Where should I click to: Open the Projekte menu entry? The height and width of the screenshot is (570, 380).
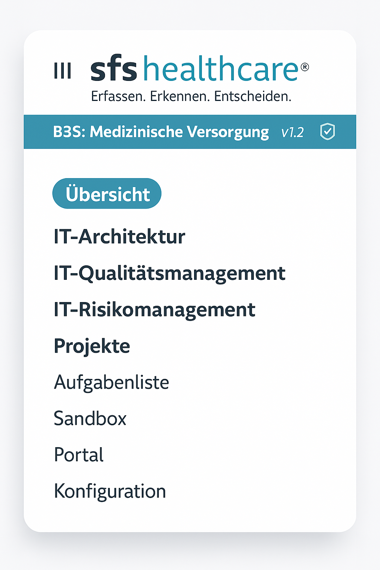point(92,346)
